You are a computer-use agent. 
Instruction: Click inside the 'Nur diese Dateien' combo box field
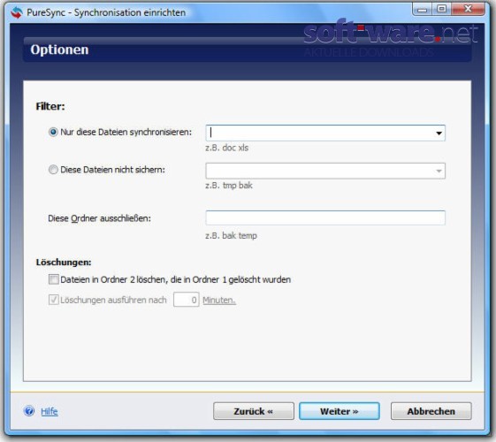[320, 133]
